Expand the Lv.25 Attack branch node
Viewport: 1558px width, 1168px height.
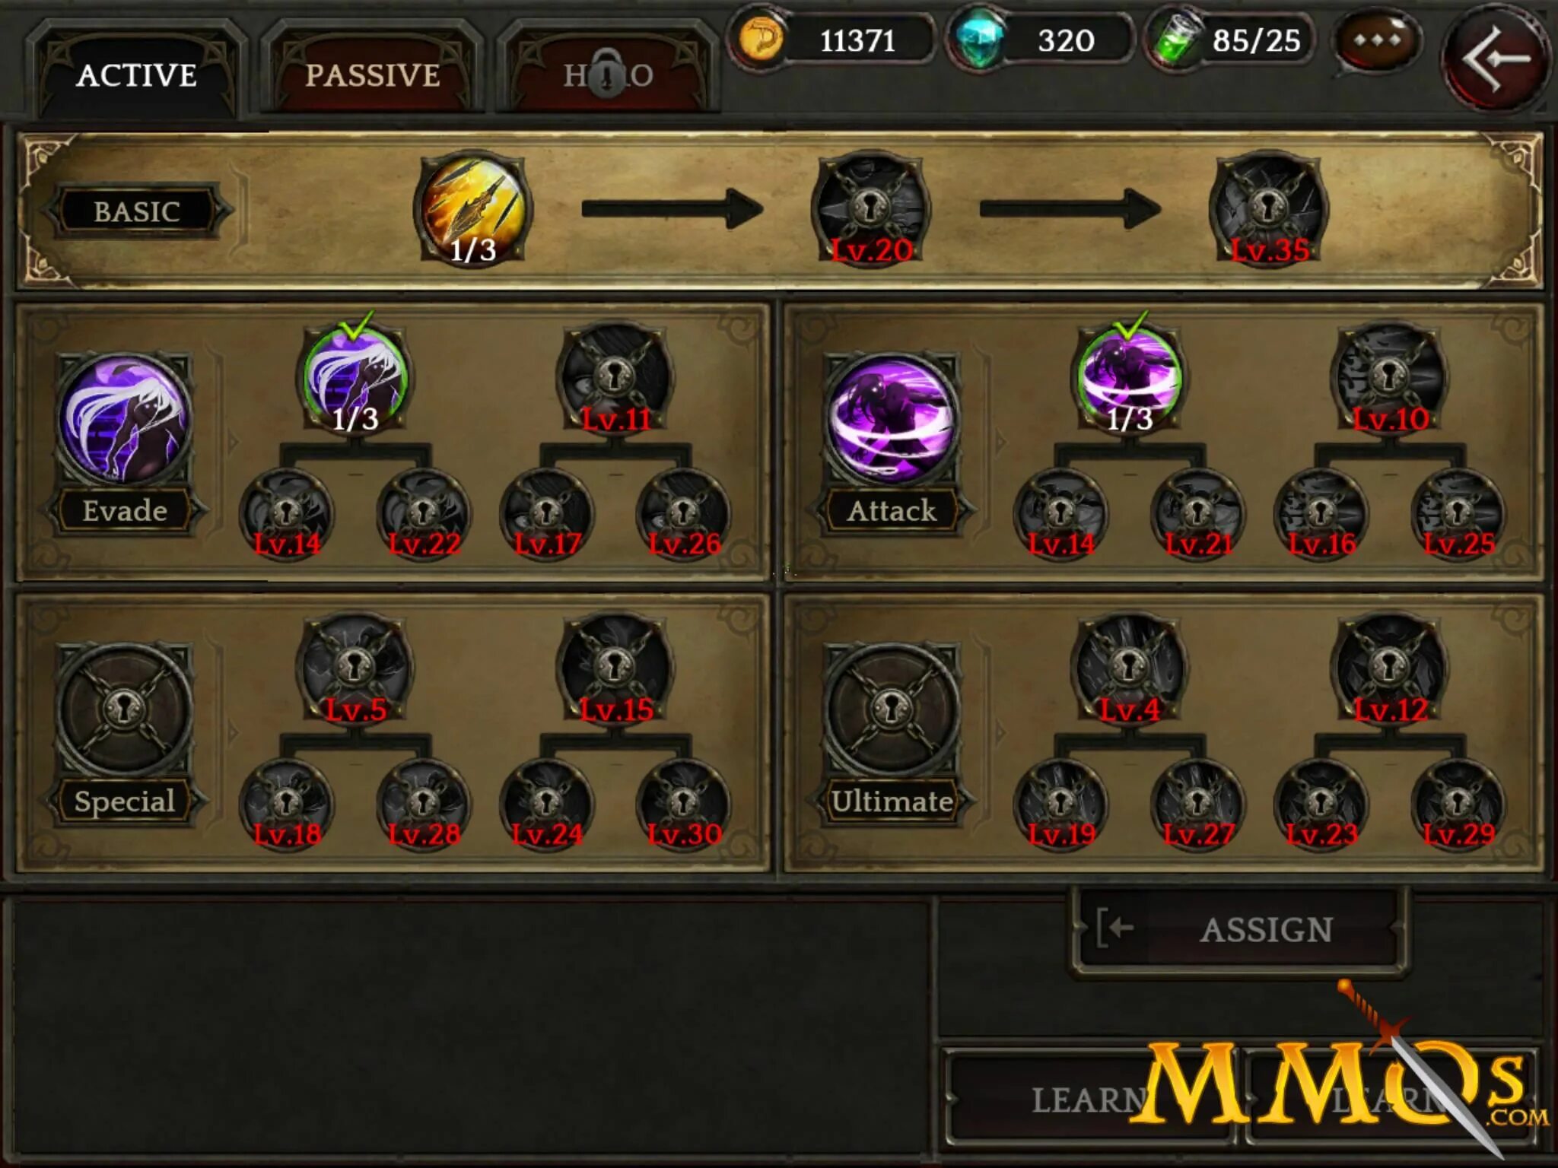(x=1458, y=515)
